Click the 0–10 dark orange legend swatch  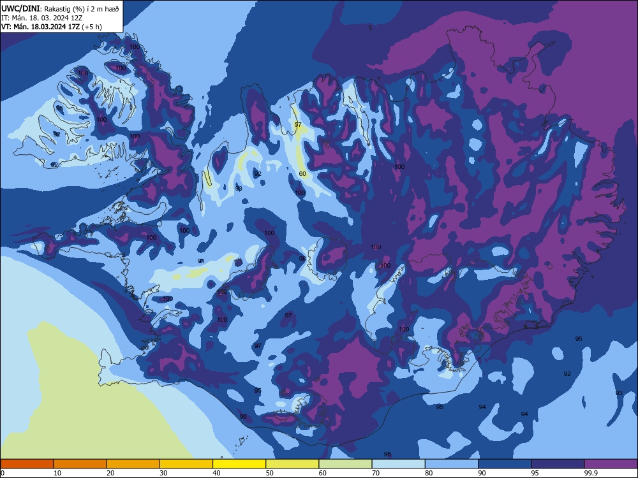point(27,464)
